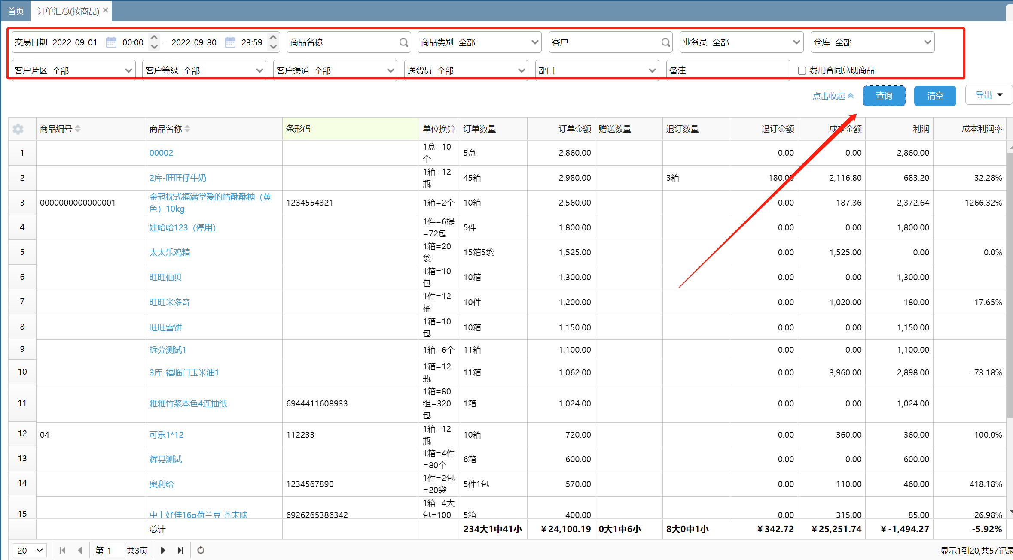The width and height of the screenshot is (1013, 560).
Task: Click the 清空 button
Action: [935, 95]
